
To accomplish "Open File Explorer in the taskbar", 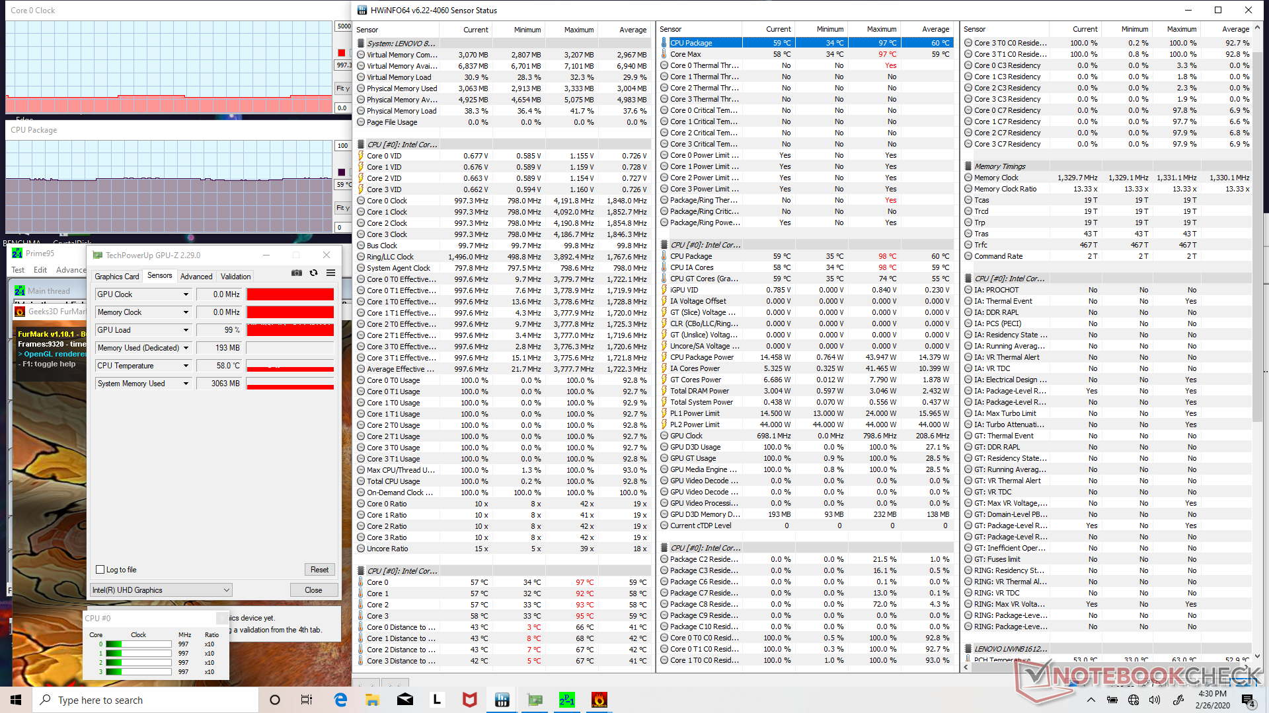I will 373,700.
